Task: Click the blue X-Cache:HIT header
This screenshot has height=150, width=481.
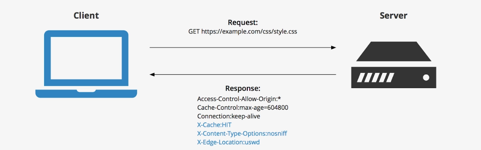Action: pos(214,125)
